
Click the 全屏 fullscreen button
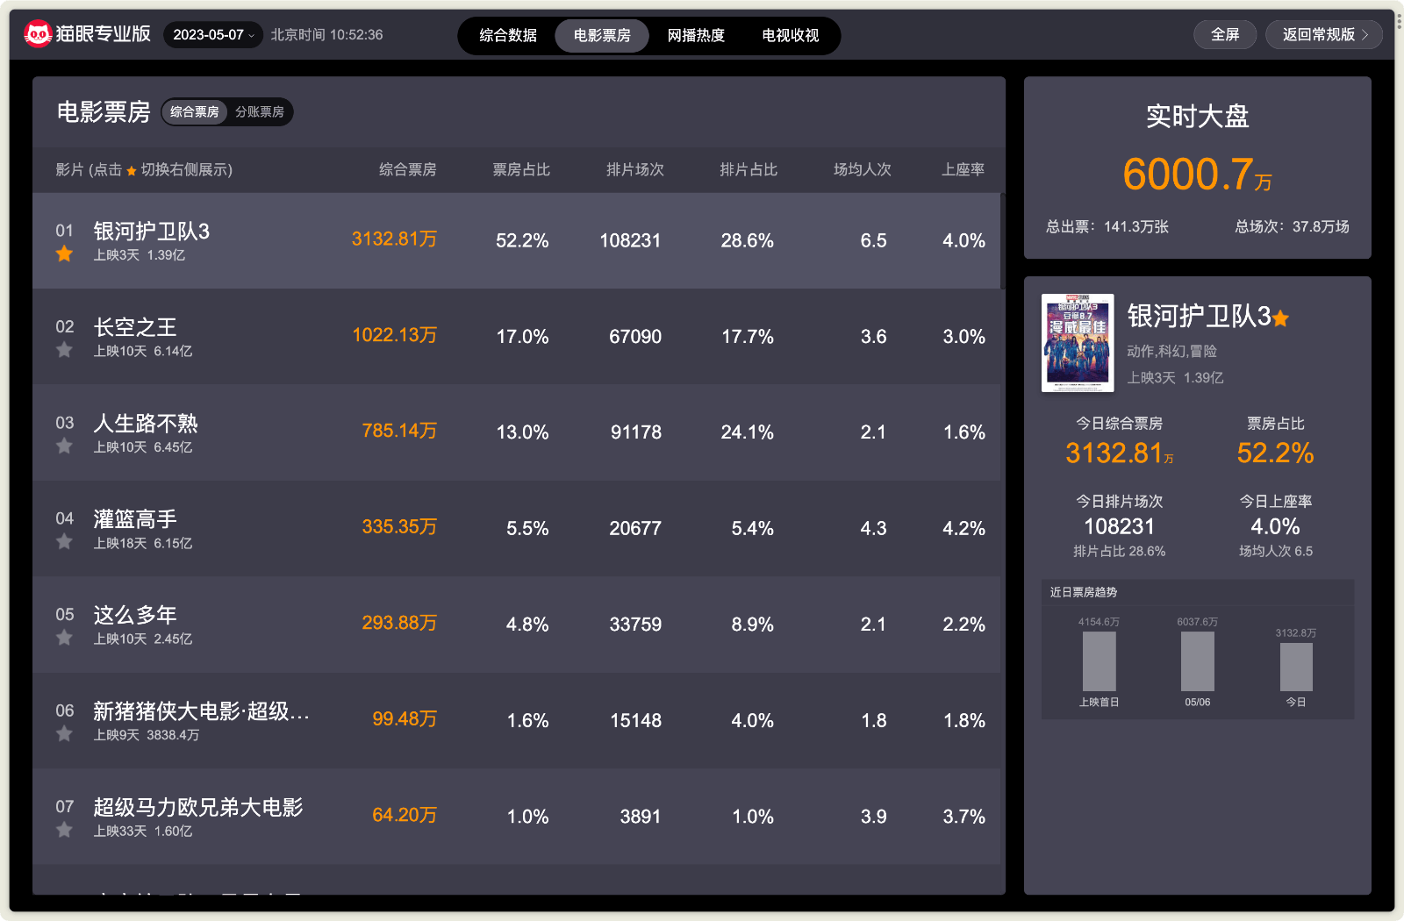(1225, 34)
